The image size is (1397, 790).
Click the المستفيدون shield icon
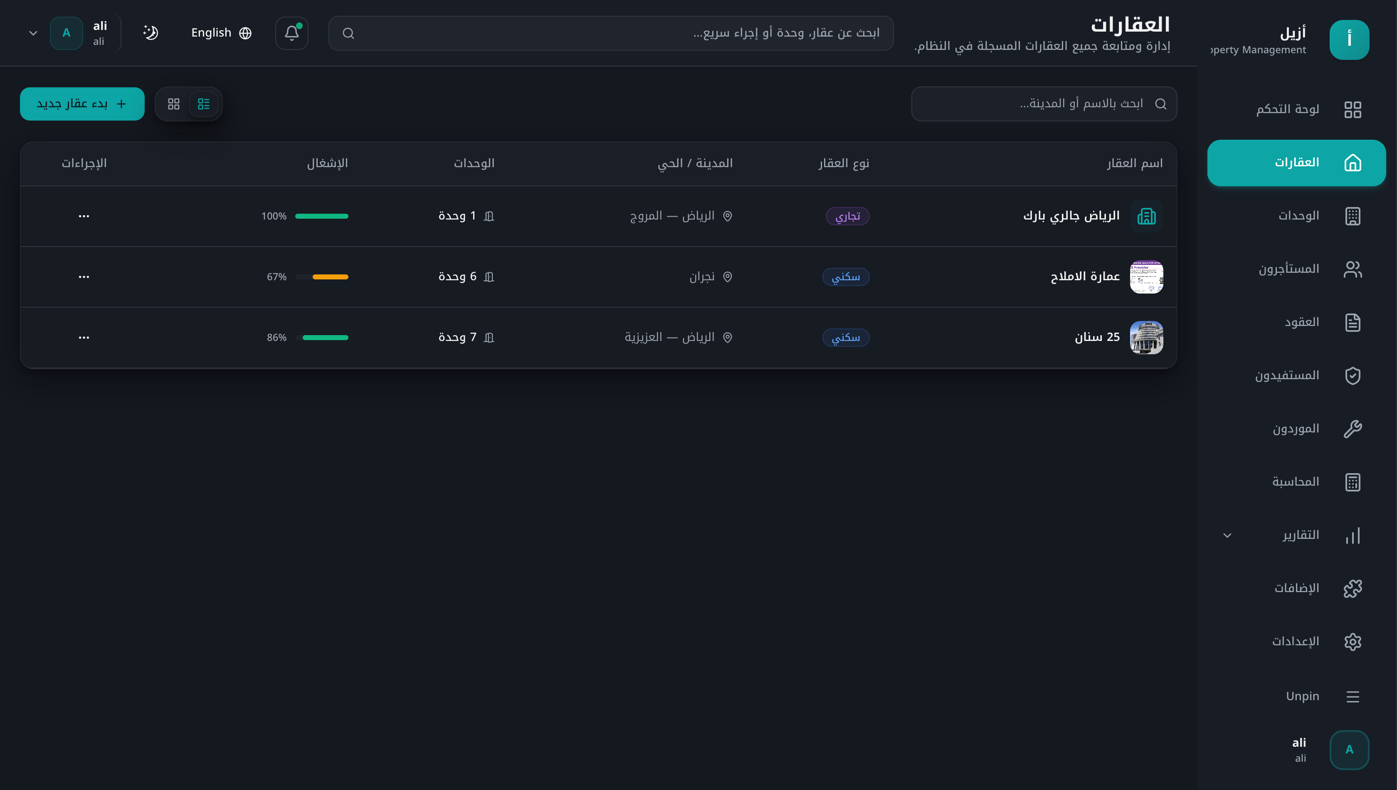coord(1352,375)
